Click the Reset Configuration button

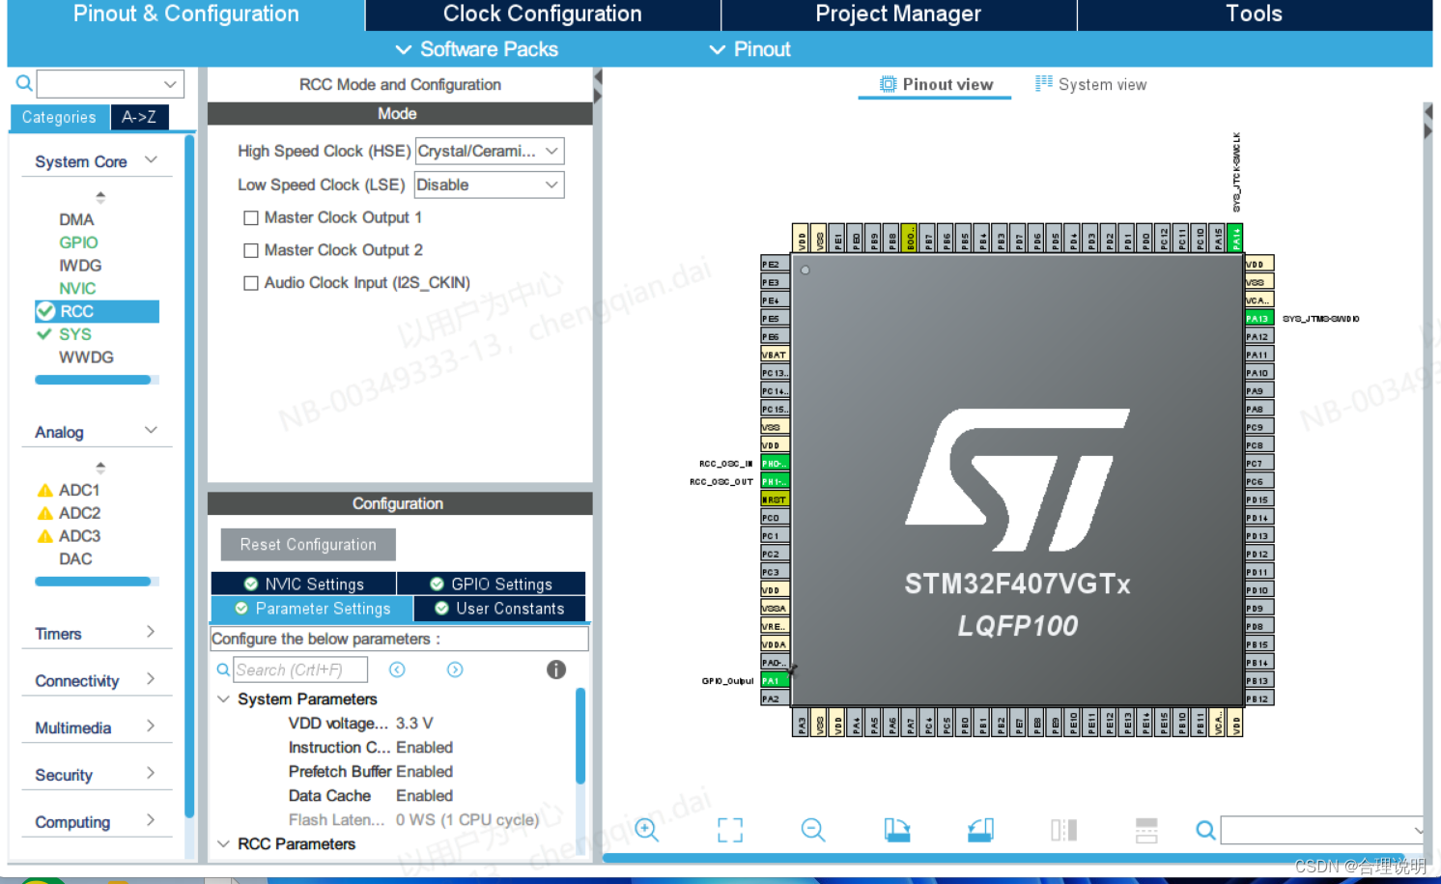tap(308, 545)
